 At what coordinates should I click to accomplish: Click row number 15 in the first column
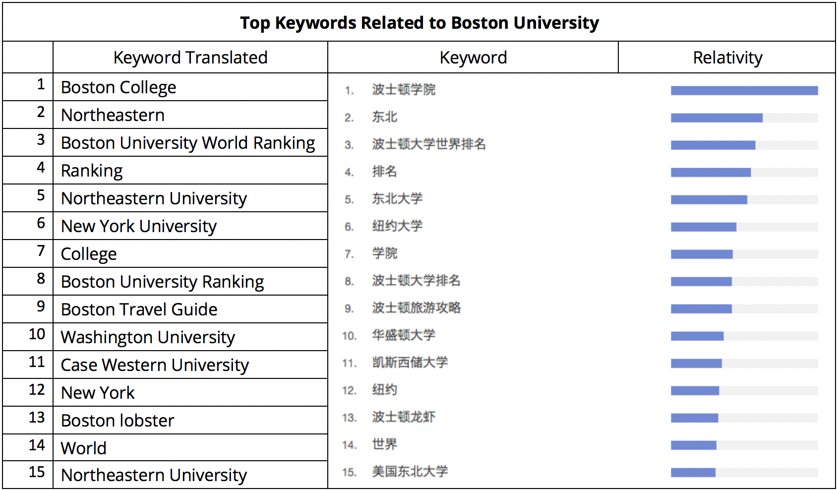click(37, 472)
